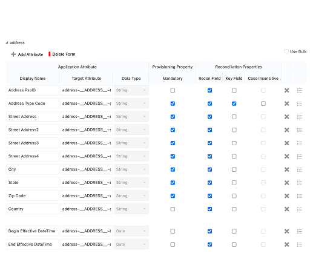Click the Delete Form button
The height and width of the screenshot is (259, 310).
[62, 54]
